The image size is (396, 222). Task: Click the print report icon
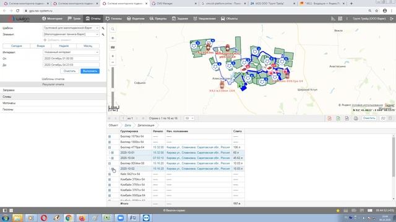(356, 118)
